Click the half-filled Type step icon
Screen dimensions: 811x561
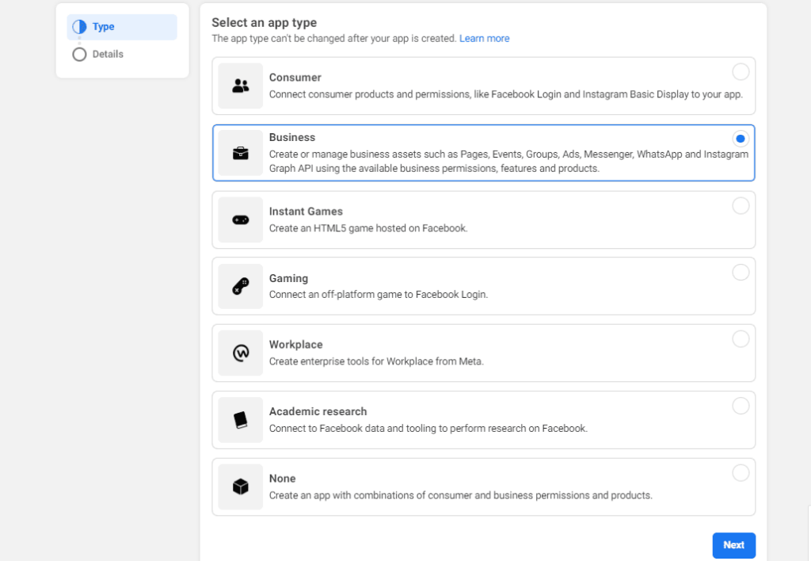[x=79, y=27]
